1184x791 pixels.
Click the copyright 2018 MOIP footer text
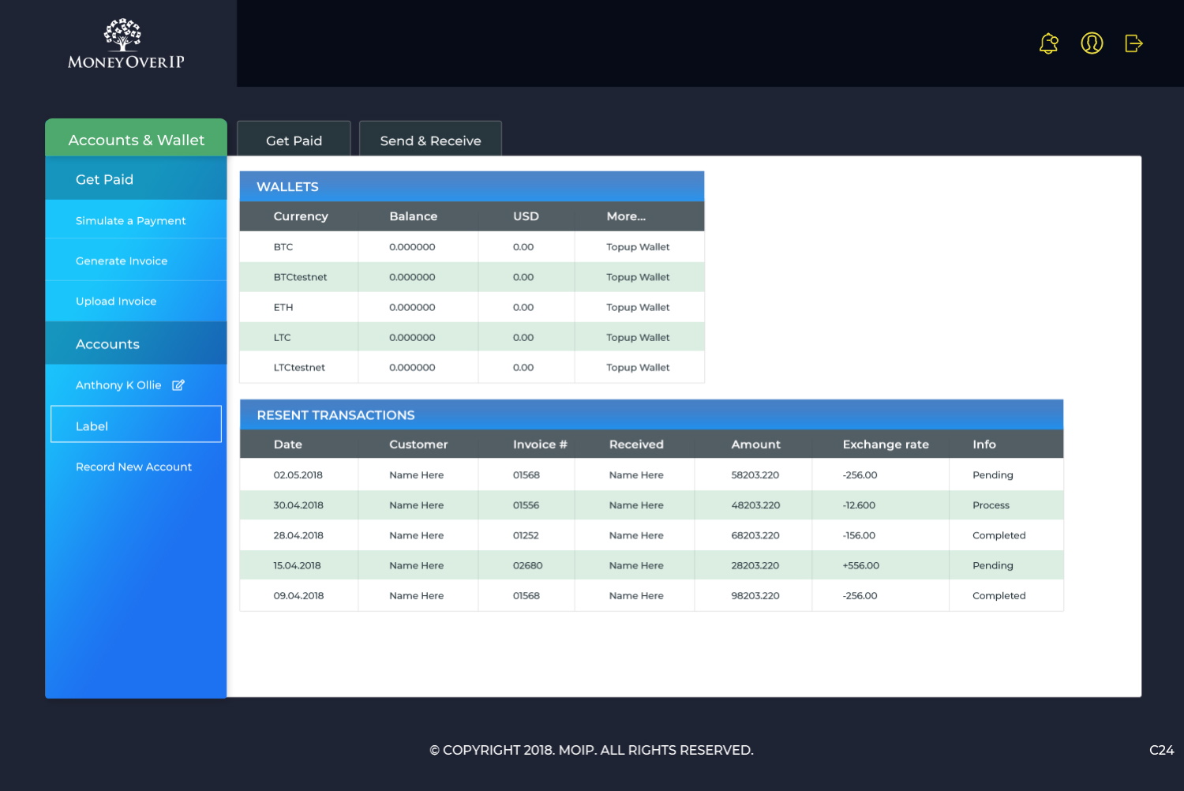tap(591, 750)
